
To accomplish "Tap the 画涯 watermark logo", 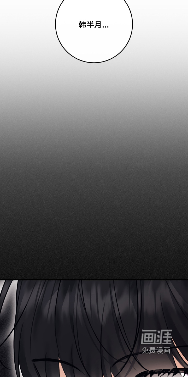I will [156, 337].
